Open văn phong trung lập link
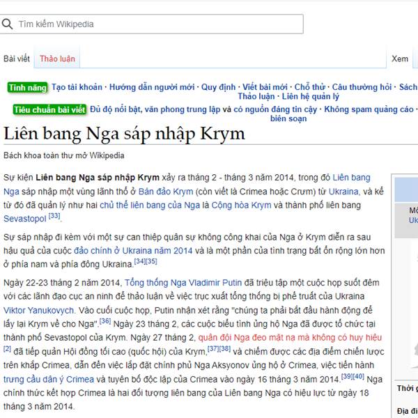 coord(183,109)
